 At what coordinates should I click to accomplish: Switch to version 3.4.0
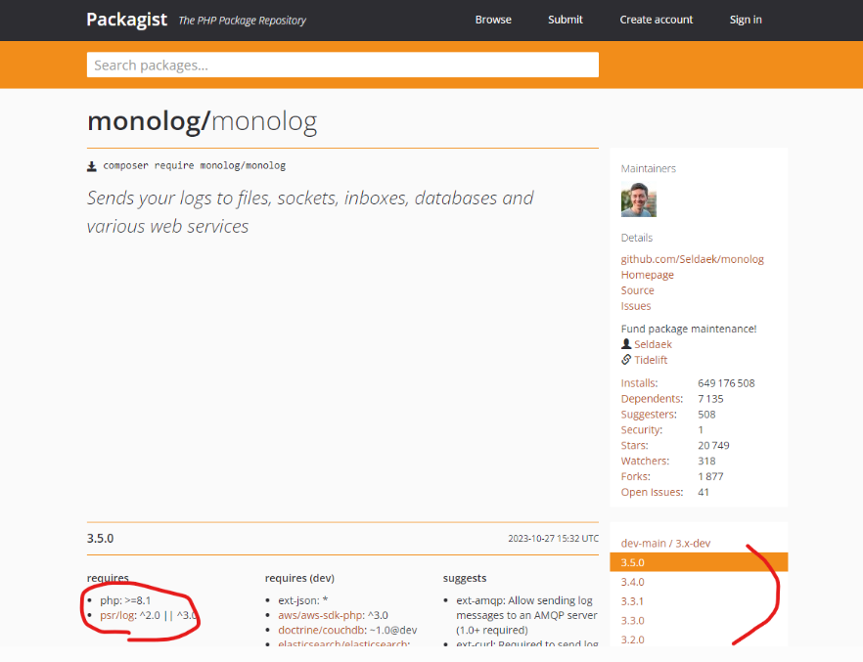[632, 582]
